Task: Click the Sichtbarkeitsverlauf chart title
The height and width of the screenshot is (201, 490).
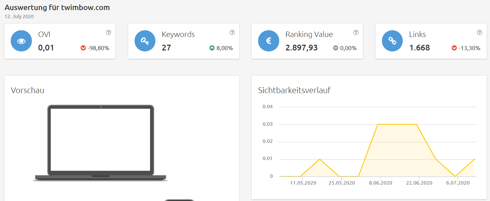Action: (294, 90)
